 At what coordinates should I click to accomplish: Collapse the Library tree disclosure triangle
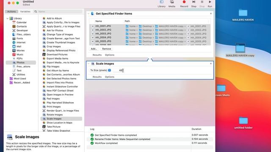8,19
